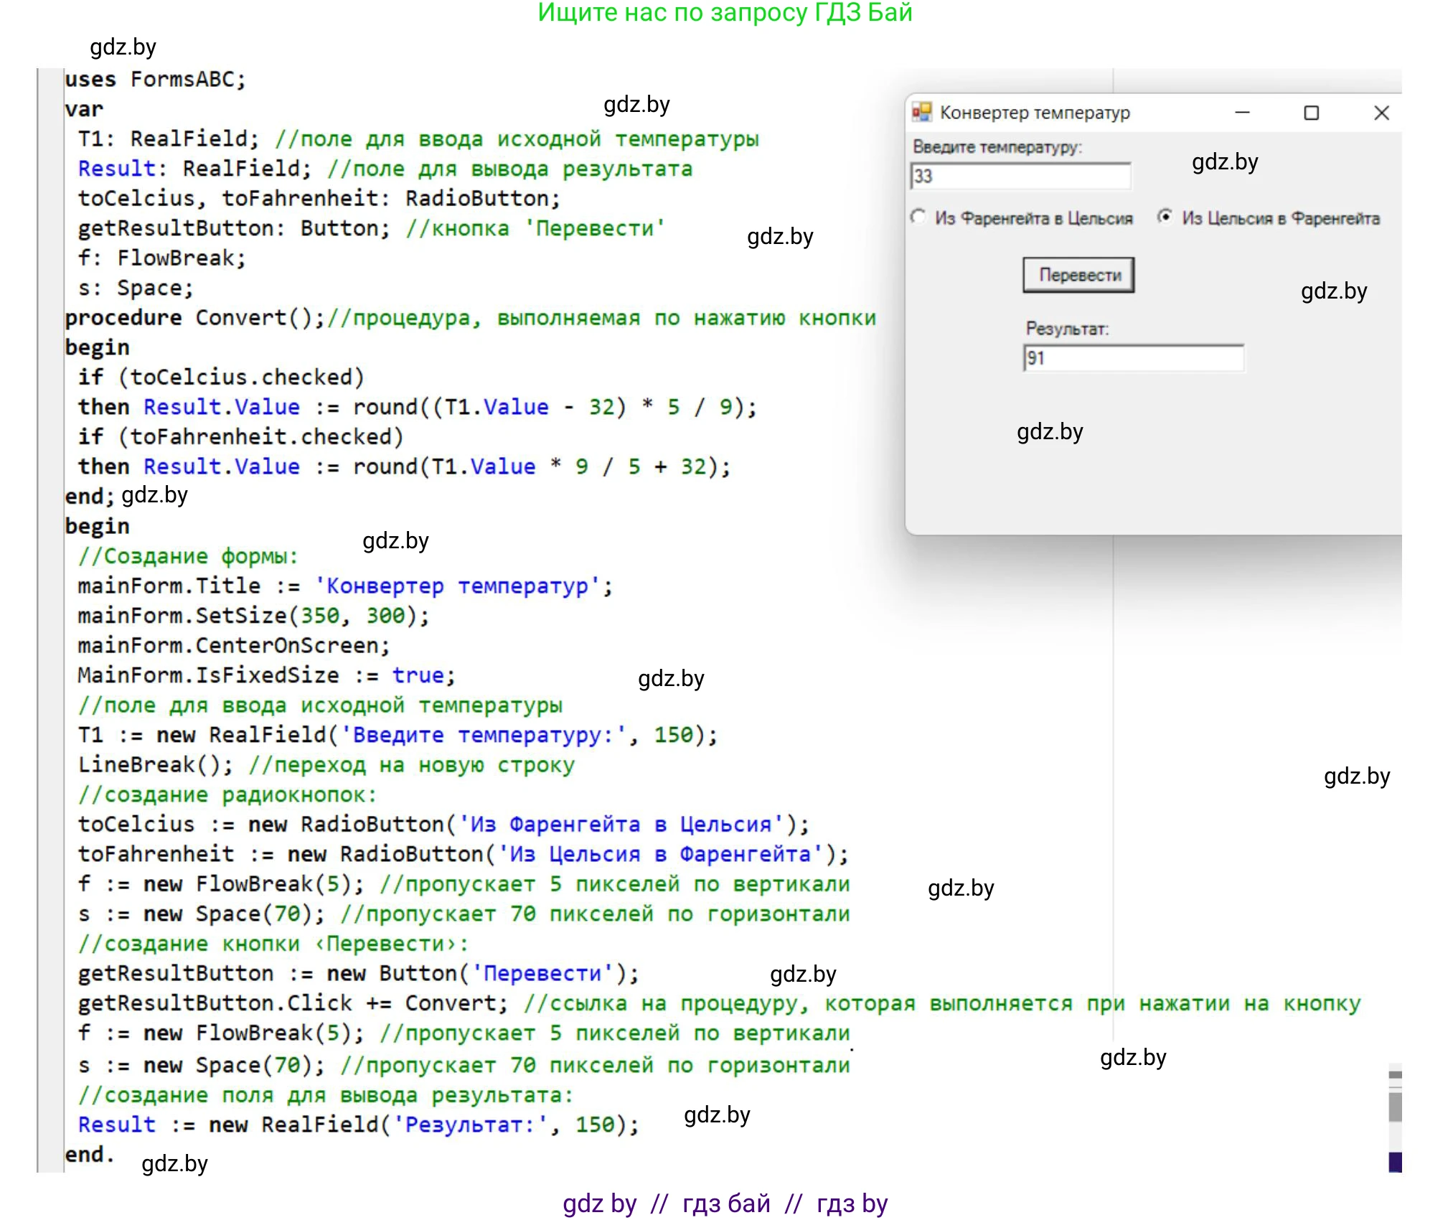Click the Результат field showing 91
This screenshot has width=1453, height=1220.
(x=1134, y=358)
